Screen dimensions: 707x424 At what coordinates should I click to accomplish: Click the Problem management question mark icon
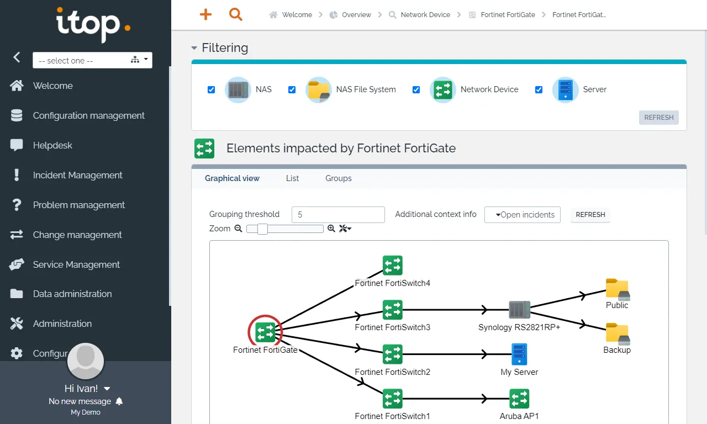[17, 205]
